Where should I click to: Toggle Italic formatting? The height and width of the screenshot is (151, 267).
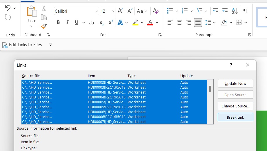coord(68,23)
